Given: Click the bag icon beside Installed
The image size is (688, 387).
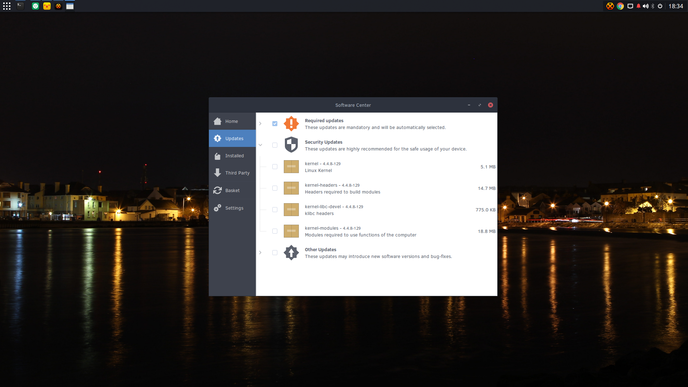Looking at the screenshot, I should pyautogui.click(x=218, y=156).
